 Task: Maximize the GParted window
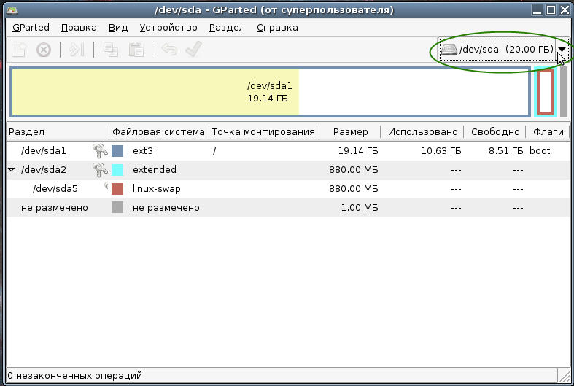[x=551, y=10]
